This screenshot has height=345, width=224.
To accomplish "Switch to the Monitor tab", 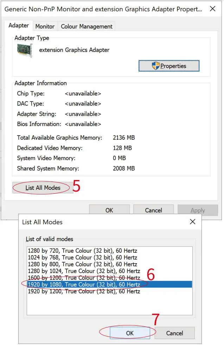I will 45,26.
